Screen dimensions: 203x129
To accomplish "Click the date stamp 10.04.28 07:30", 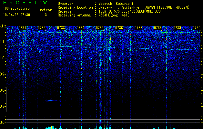I will (16, 15).
